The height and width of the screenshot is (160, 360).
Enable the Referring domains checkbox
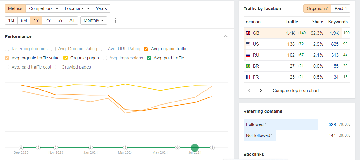[7, 49]
